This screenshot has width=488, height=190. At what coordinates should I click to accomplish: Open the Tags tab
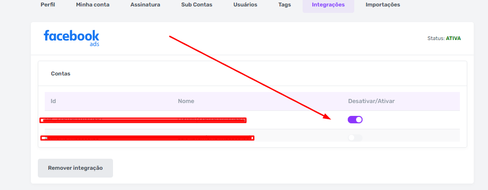pyautogui.click(x=285, y=5)
